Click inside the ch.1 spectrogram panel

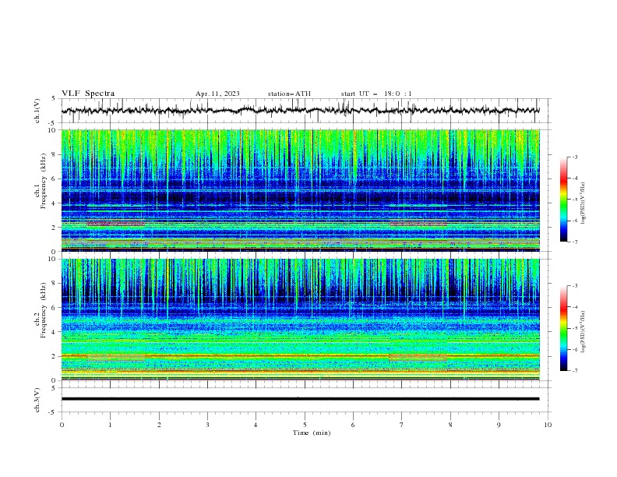300,190
